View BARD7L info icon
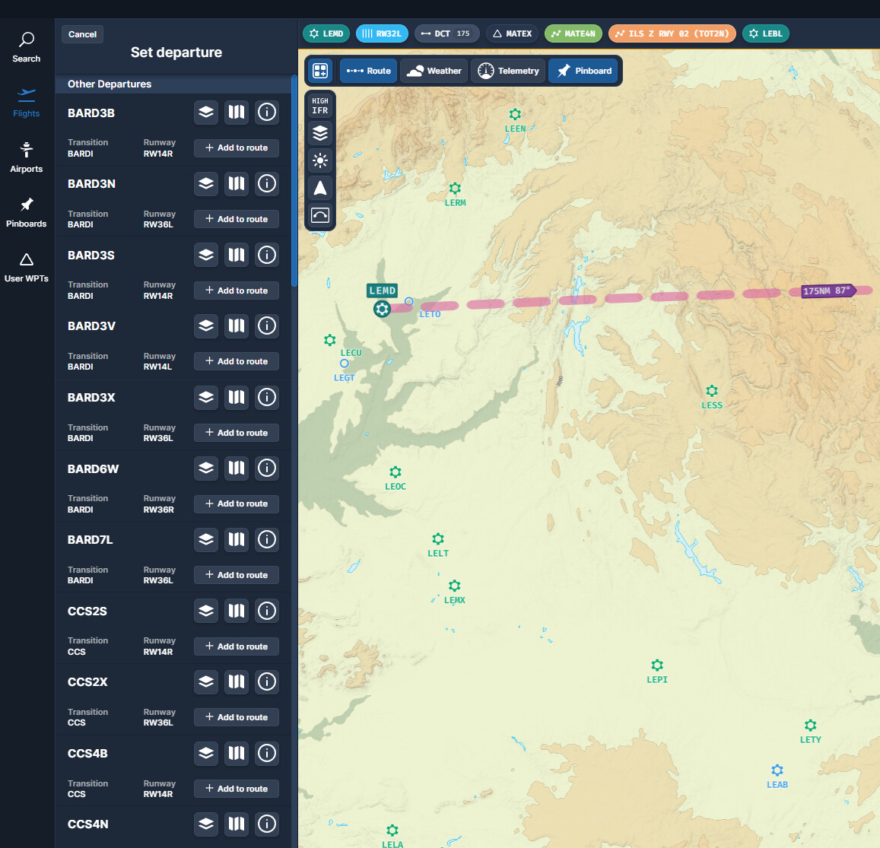Viewport: 880px width, 848px height. tap(266, 539)
